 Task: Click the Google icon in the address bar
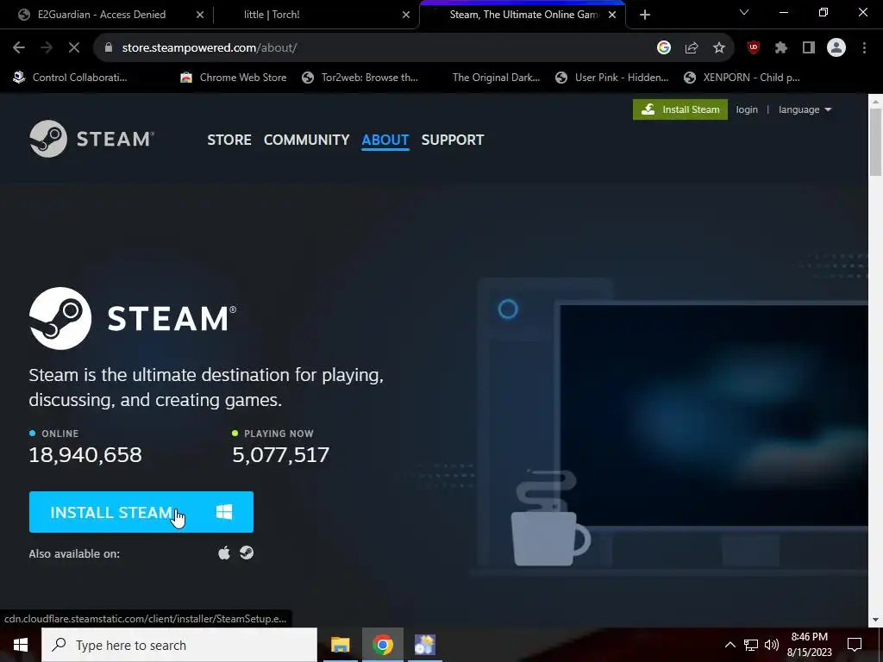[x=664, y=48]
